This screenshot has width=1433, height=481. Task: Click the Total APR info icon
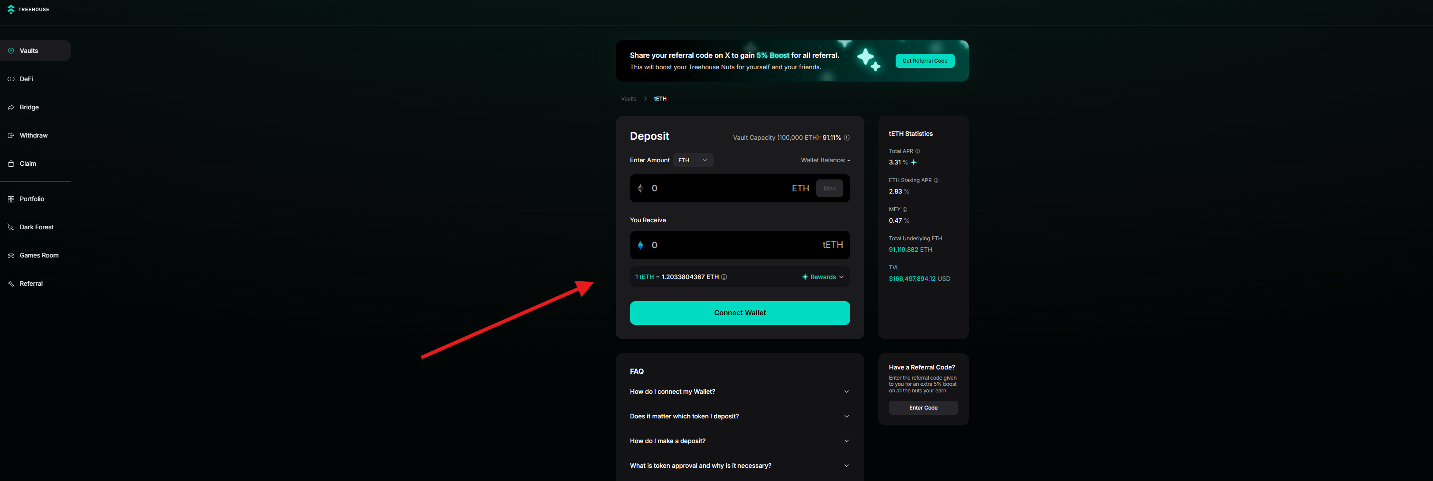coord(918,151)
